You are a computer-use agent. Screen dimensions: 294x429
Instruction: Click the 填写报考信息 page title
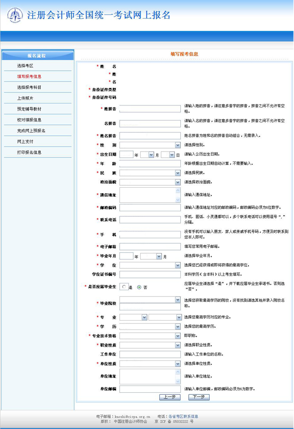184,54
